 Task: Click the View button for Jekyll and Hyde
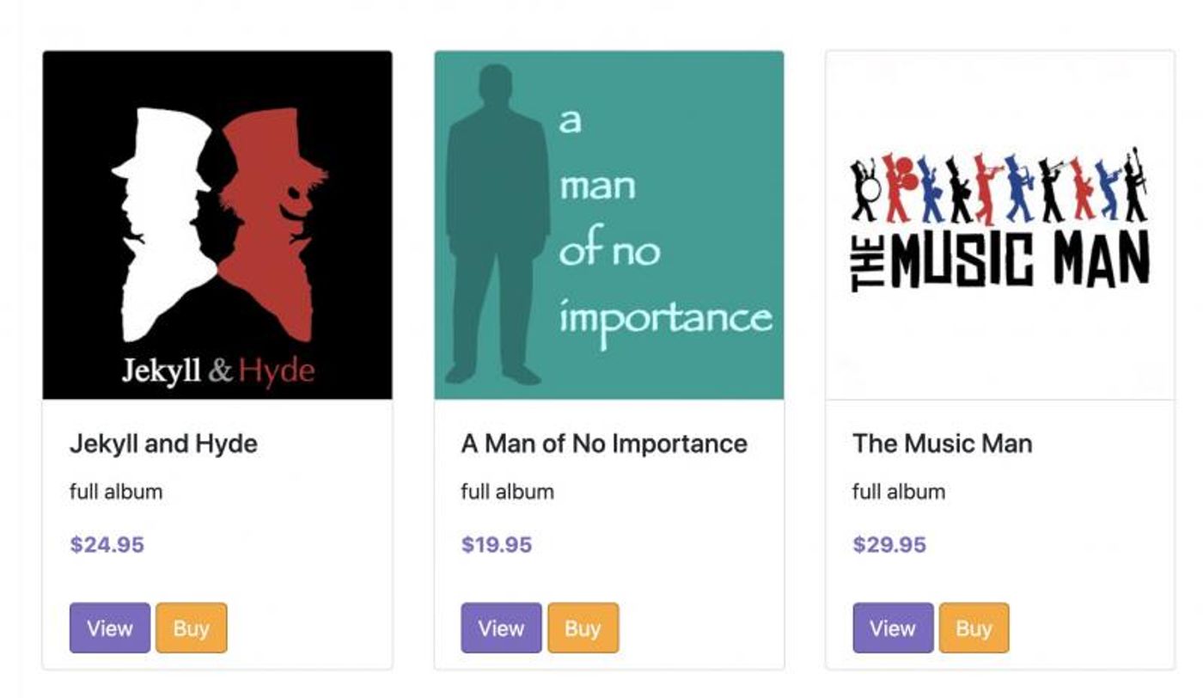point(110,628)
